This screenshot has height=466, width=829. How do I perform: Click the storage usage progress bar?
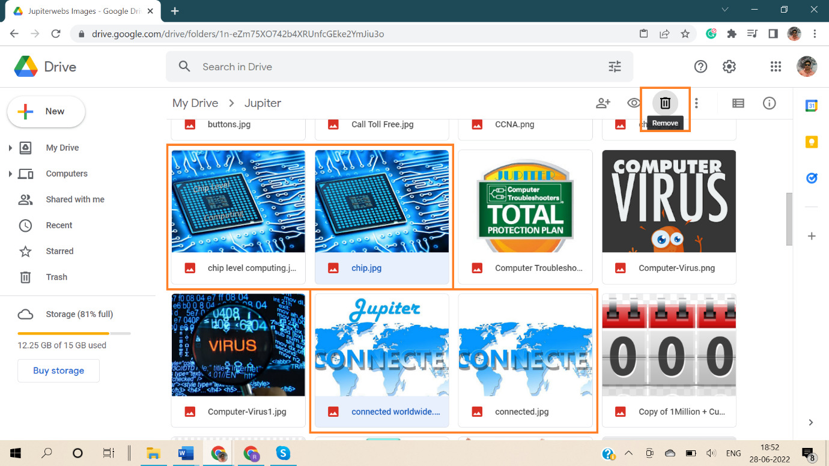pos(74,333)
